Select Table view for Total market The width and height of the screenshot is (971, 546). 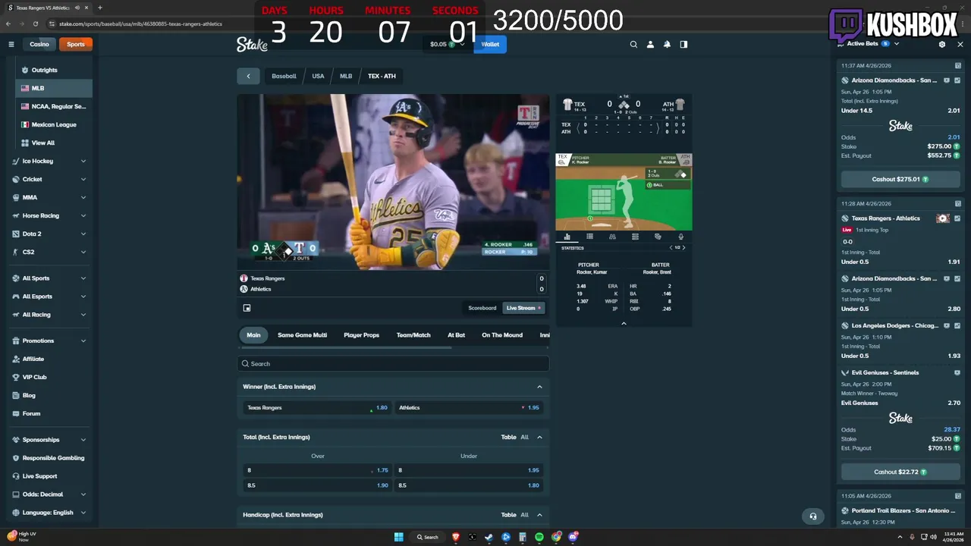508,437
